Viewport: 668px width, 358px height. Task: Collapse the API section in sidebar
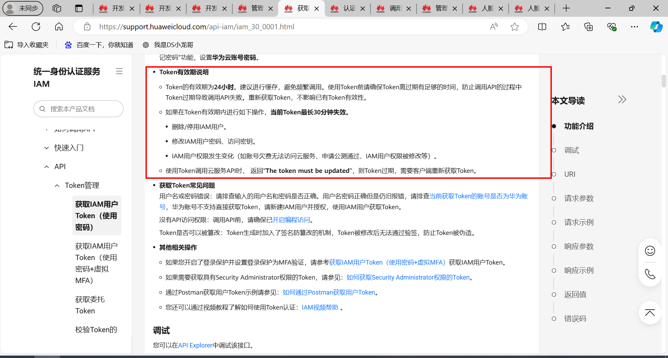[x=47, y=166]
